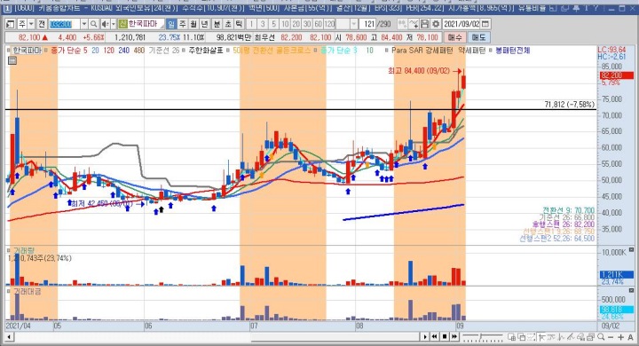Click the Para SAR 강세패턴 indicator label
Viewport: 639px width, 346px height.
coord(422,51)
